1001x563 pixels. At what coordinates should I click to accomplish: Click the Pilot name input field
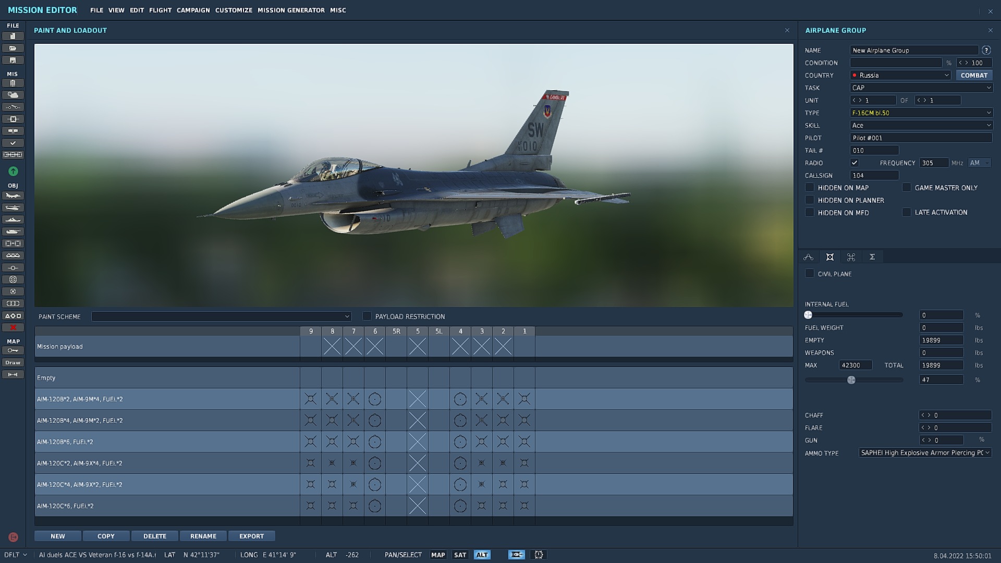click(x=921, y=138)
